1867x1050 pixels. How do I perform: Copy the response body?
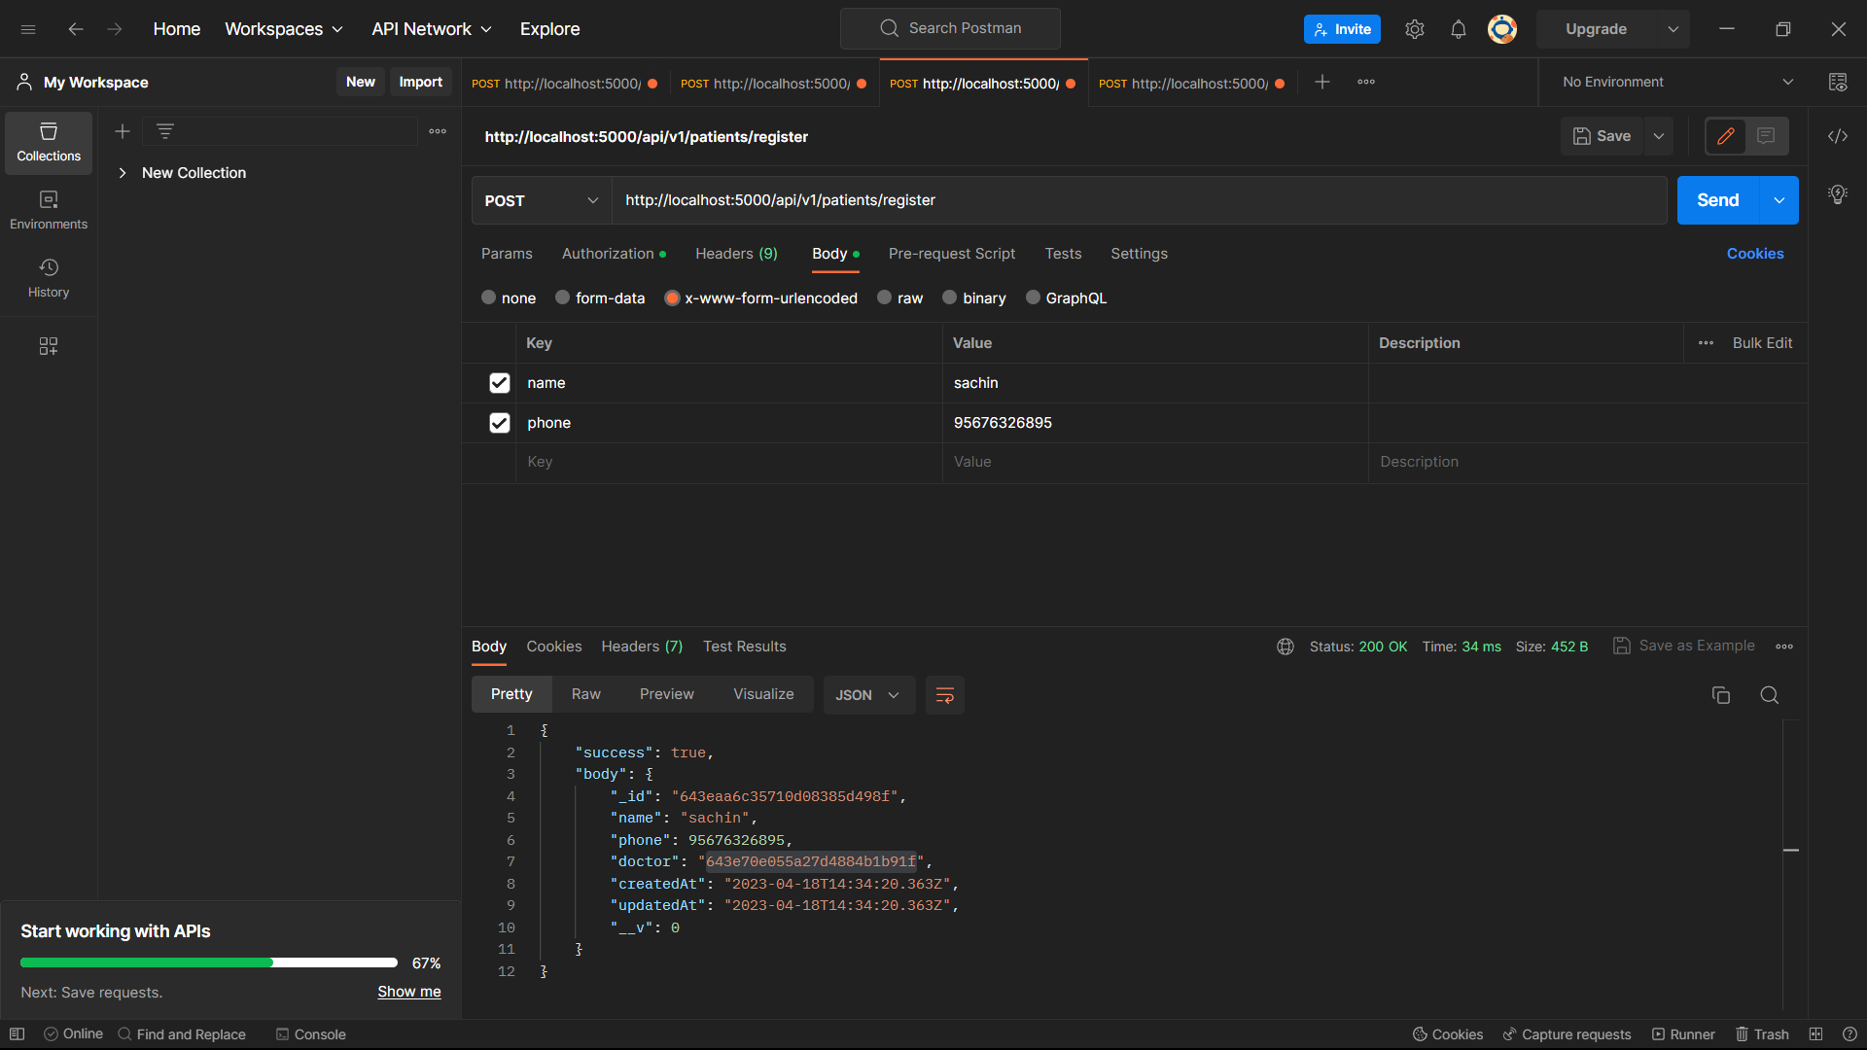1721,695
